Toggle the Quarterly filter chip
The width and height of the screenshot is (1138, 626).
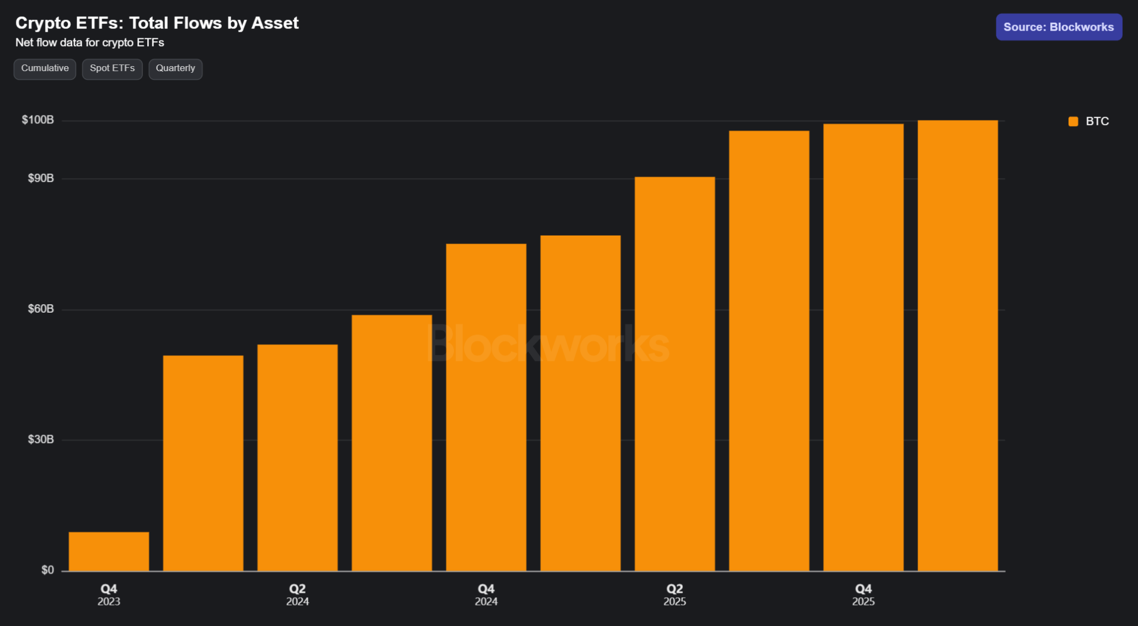175,68
